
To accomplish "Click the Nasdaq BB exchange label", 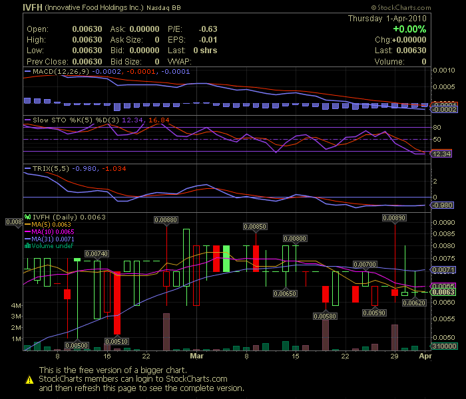I will pos(164,8).
